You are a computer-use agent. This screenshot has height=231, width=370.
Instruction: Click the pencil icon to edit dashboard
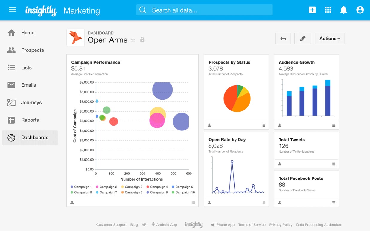pyautogui.click(x=302, y=38)
